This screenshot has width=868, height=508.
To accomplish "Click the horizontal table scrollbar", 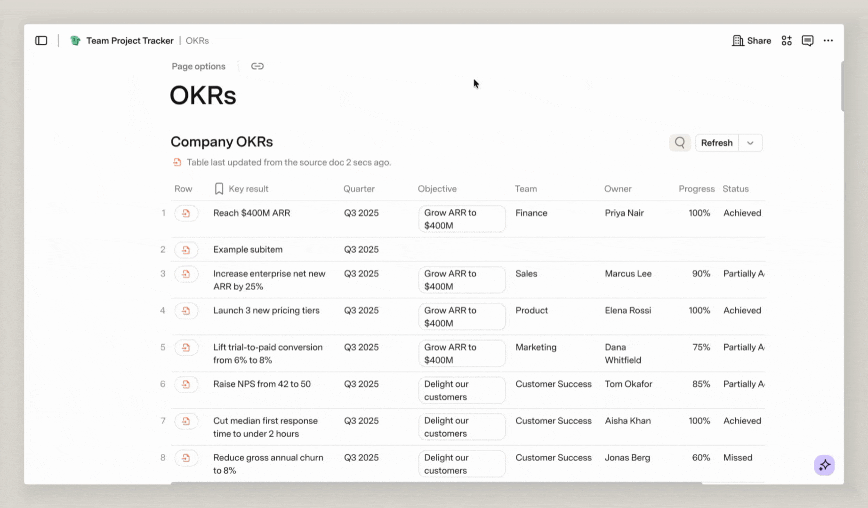I will [436, 483].
